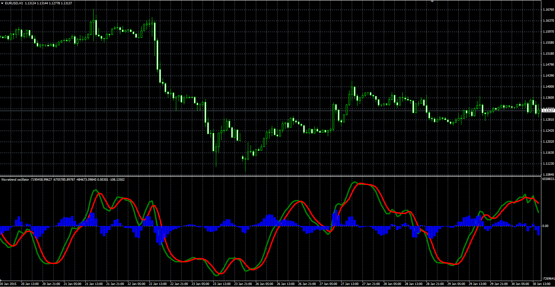Click price level 1.11630 on the axis
The height and width of the screenshot is (287, 555).
[x=548, y=153]
